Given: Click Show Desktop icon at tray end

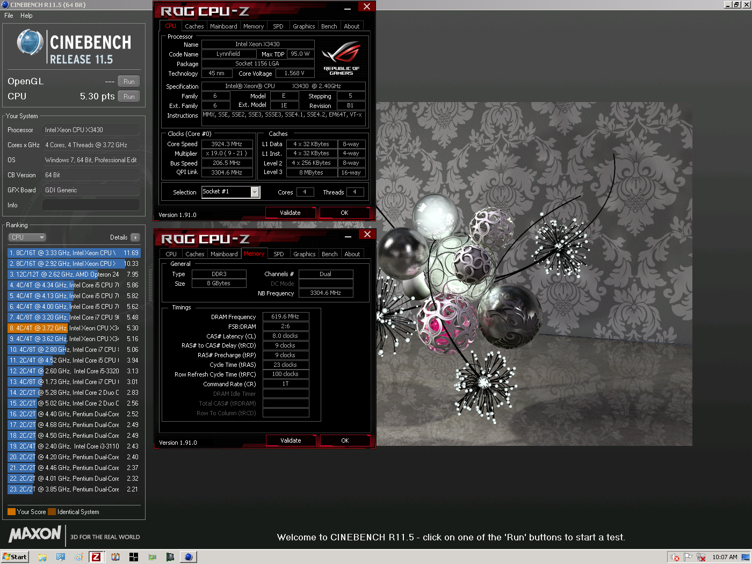Looking at the screenshot, I should 746,557.
